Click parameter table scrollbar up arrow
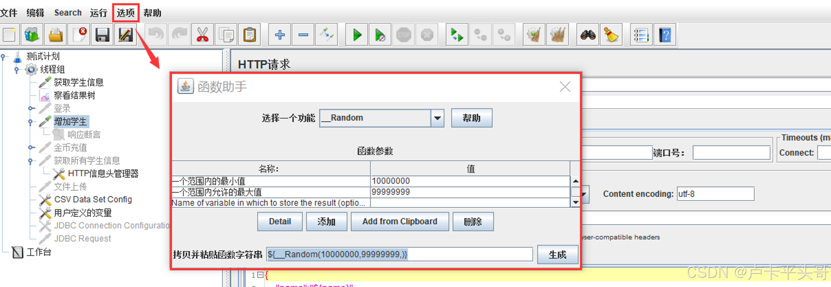This screenshot has width=831, height=287. pos(576,181)
